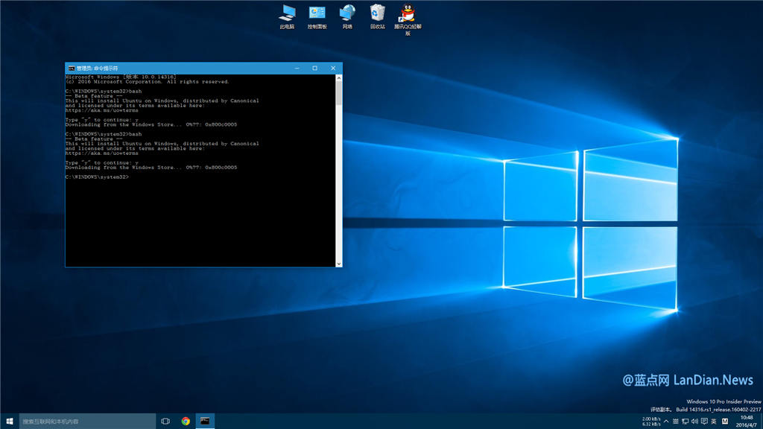Image resolution: width=763 pixels, height=429 pixels.
Task: Click the console scrollbar down arrow
Action: coord(339,262)
